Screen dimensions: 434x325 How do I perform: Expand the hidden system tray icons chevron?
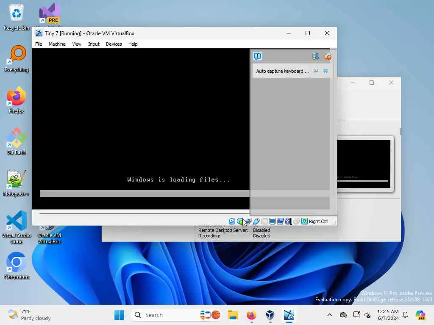[x=329, y=315]
